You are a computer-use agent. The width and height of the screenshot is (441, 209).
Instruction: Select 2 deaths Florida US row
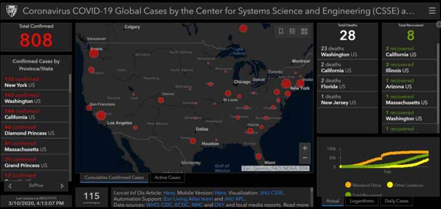click(347, 83)
